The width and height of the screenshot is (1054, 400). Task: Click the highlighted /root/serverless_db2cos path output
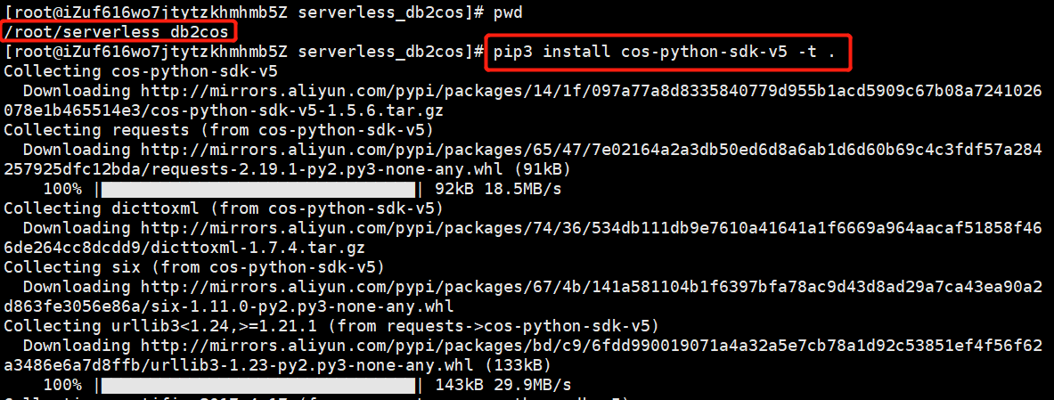(x=119, y=31)
